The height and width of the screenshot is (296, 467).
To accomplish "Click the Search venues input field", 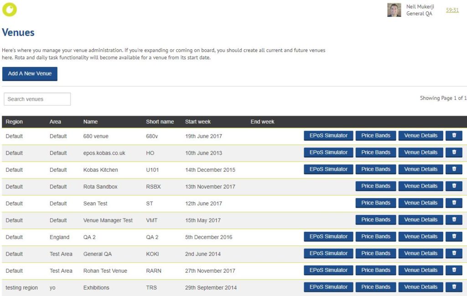I will coord(37,99).
